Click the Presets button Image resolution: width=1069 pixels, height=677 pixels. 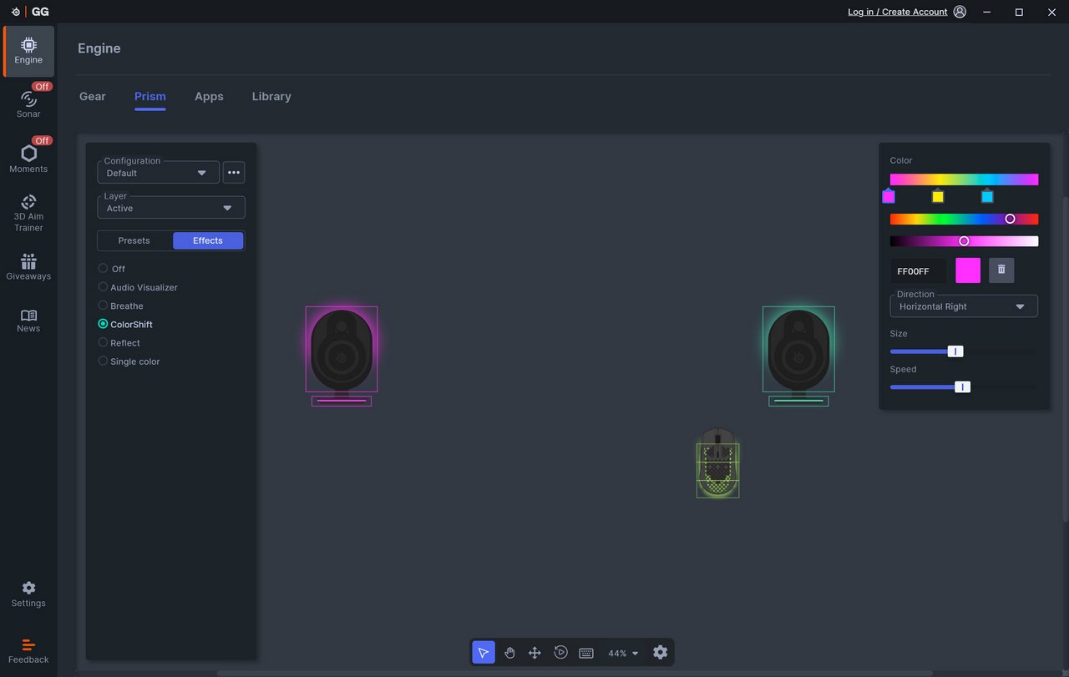tap(134, 240)
